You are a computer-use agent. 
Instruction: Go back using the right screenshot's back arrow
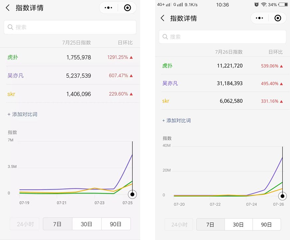tap(162, 18)
